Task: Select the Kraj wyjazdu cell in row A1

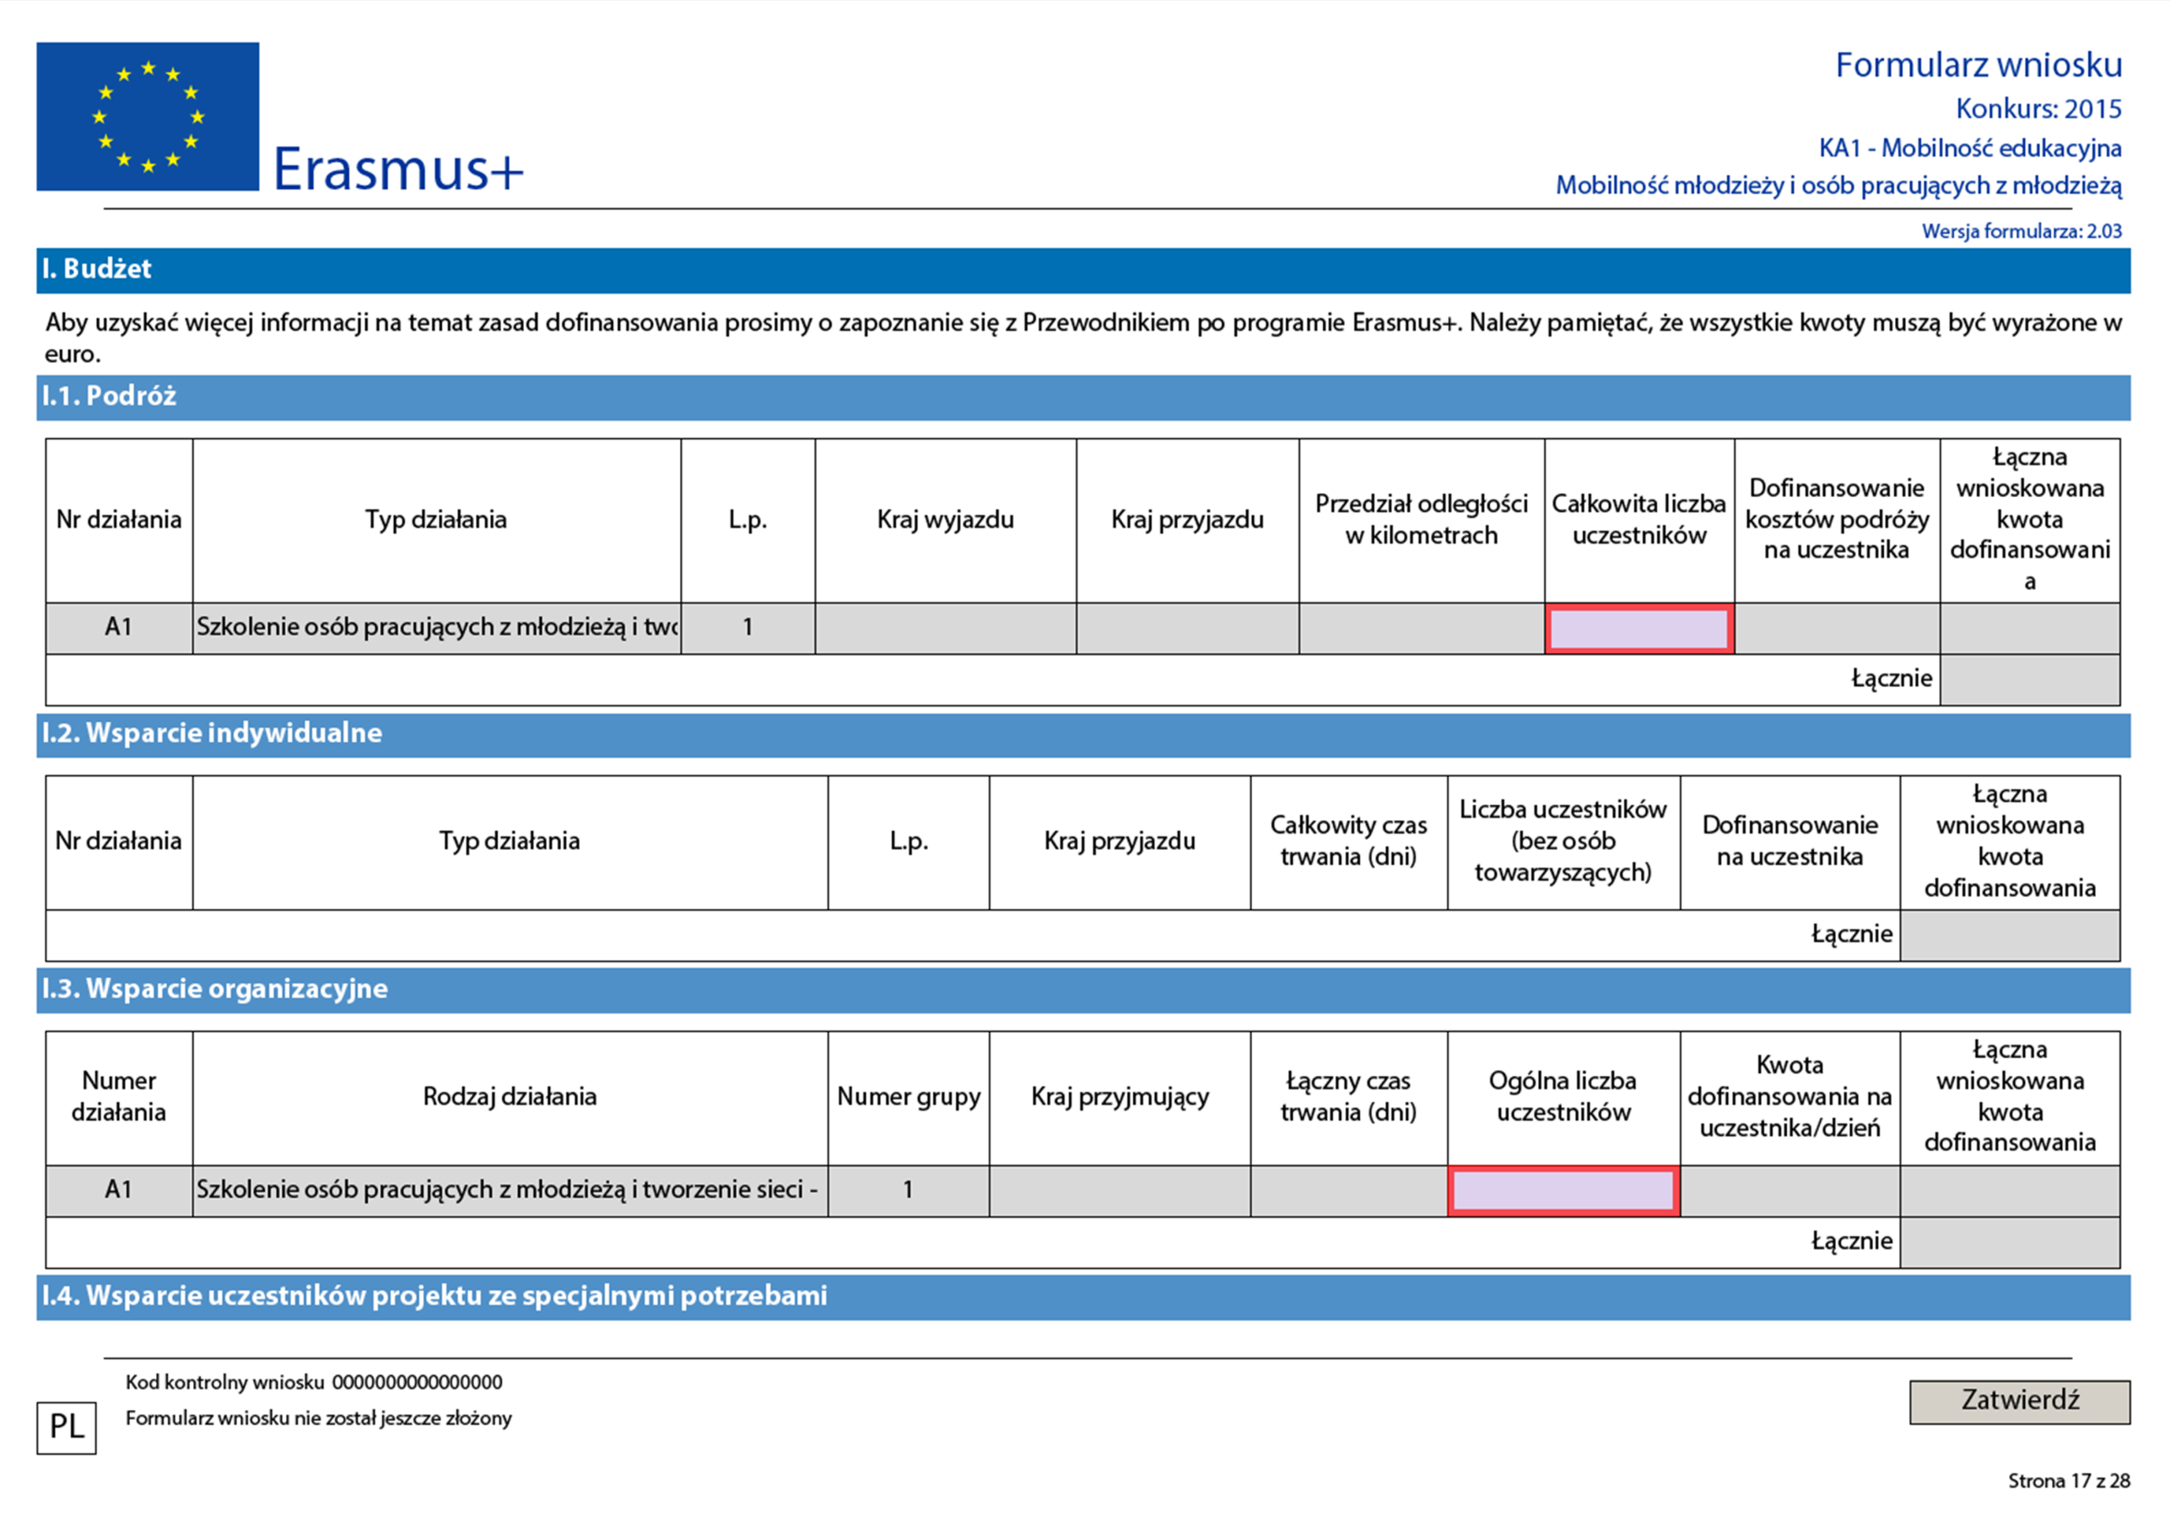Action: pyautogui.click(x=945, y=629)
